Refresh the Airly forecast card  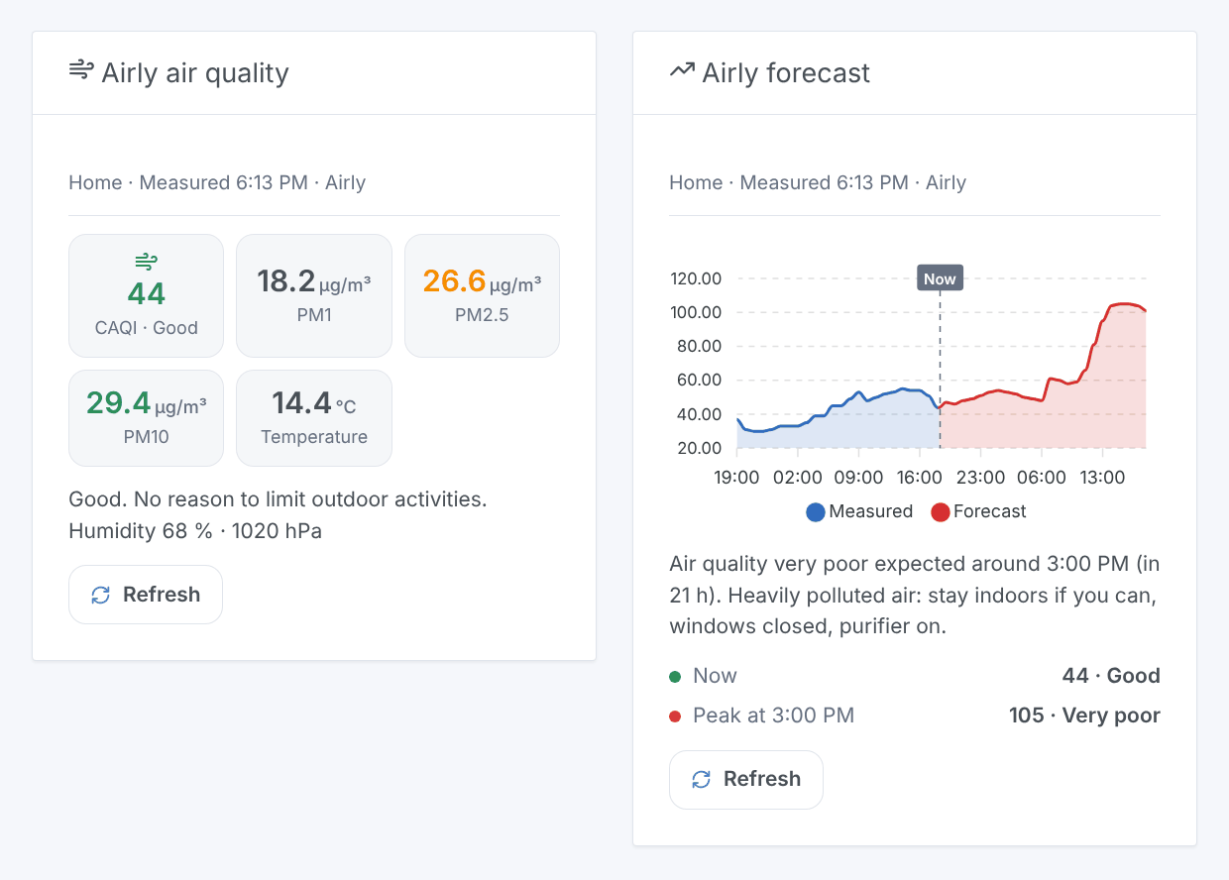746,780
